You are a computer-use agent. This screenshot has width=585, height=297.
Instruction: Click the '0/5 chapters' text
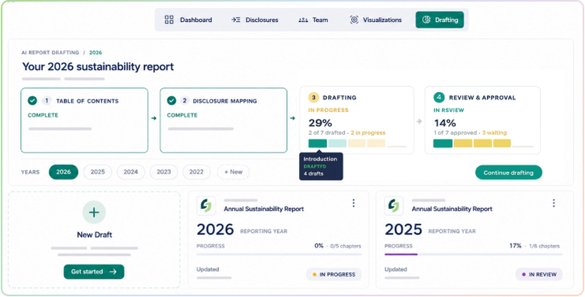pos(345,246)
